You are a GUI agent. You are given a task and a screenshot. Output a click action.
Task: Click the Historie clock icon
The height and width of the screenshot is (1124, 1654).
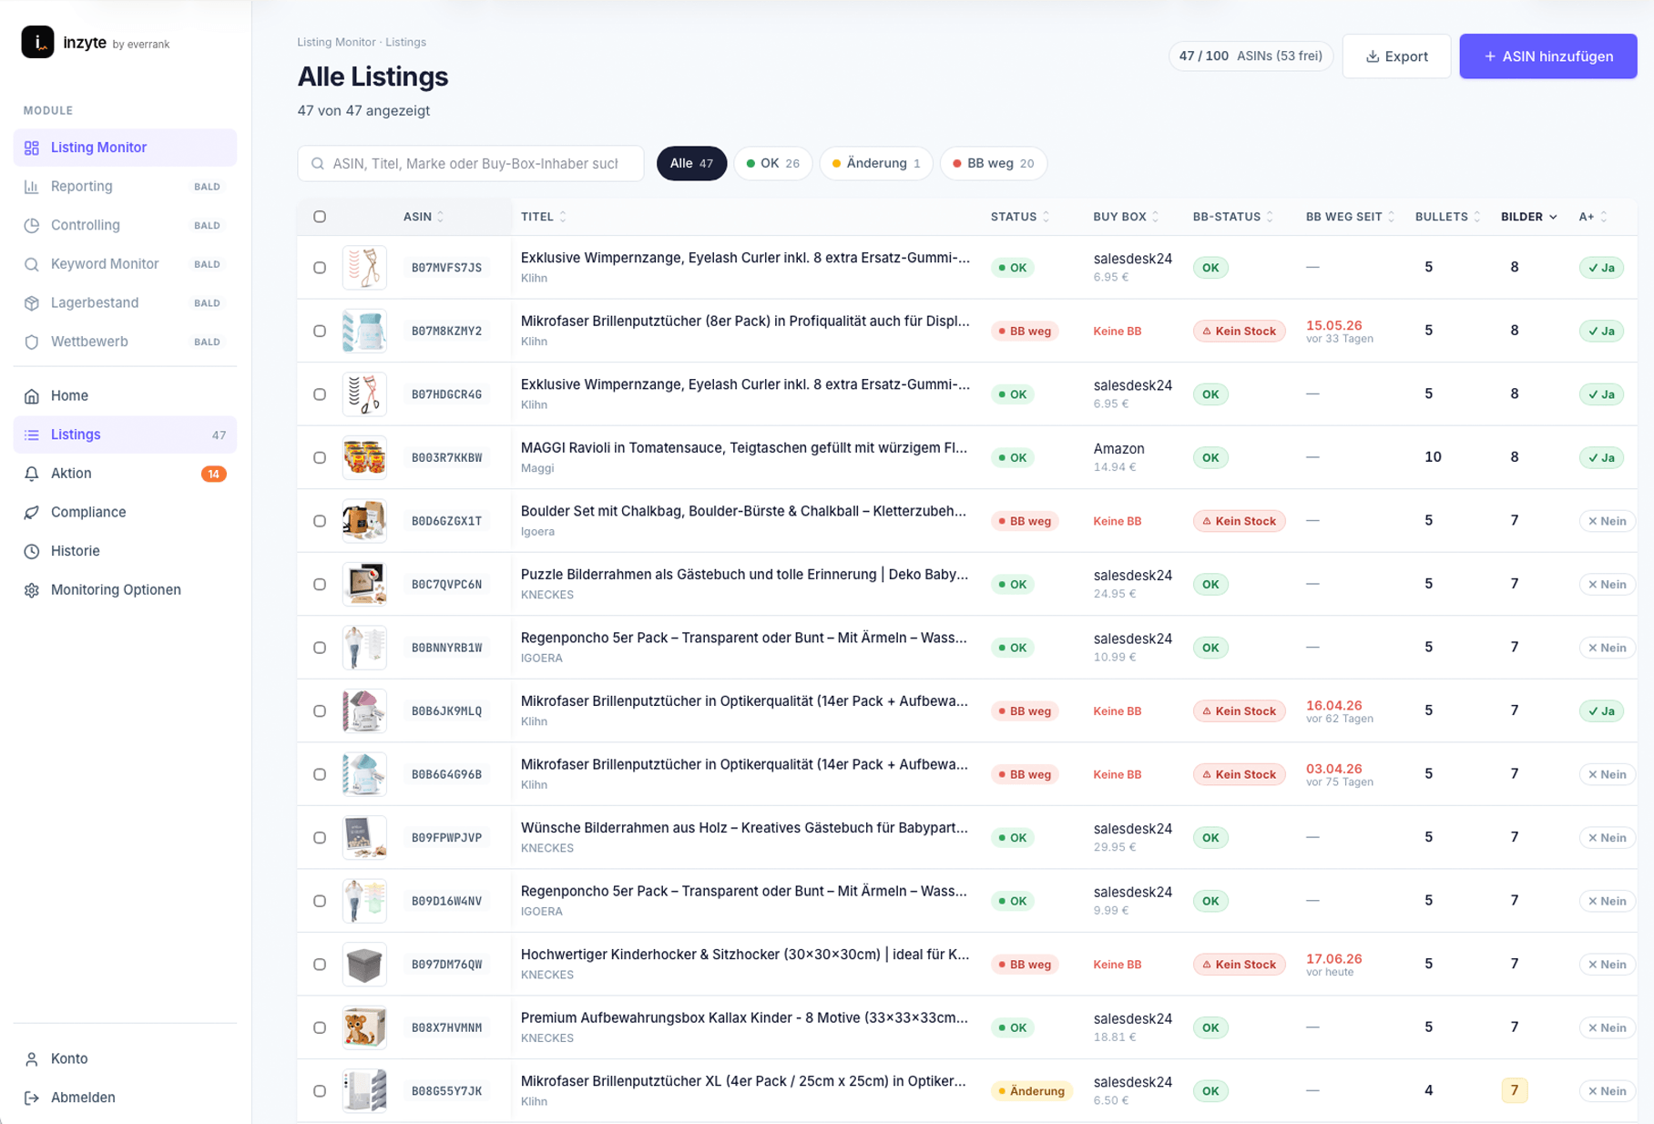32,551
